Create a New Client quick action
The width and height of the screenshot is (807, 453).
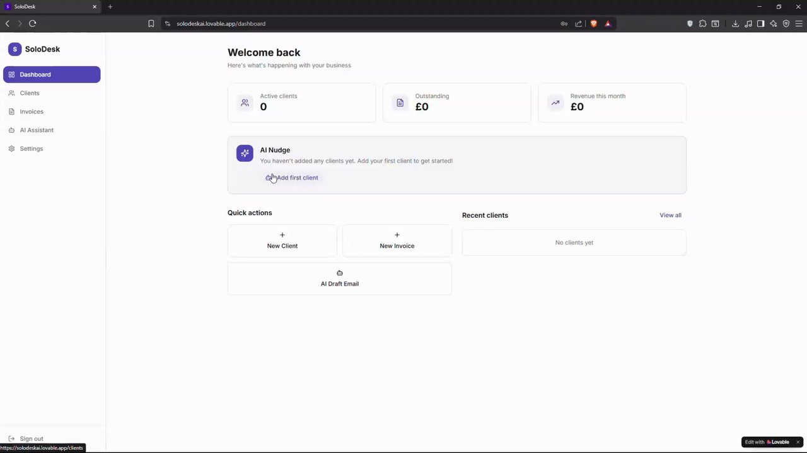tap(282, 240)
